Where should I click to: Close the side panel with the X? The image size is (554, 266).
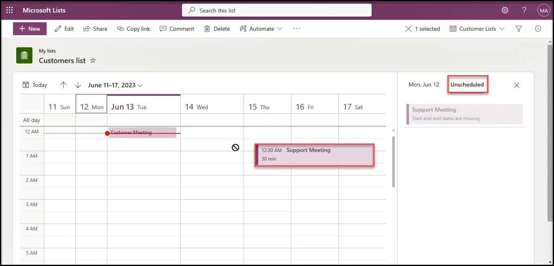(x=516, y=85)
